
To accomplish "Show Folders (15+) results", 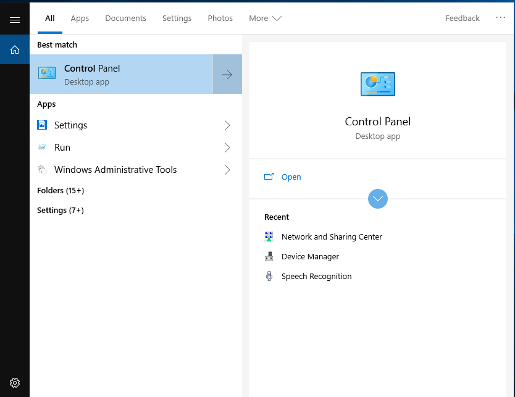I will point(61,190).
